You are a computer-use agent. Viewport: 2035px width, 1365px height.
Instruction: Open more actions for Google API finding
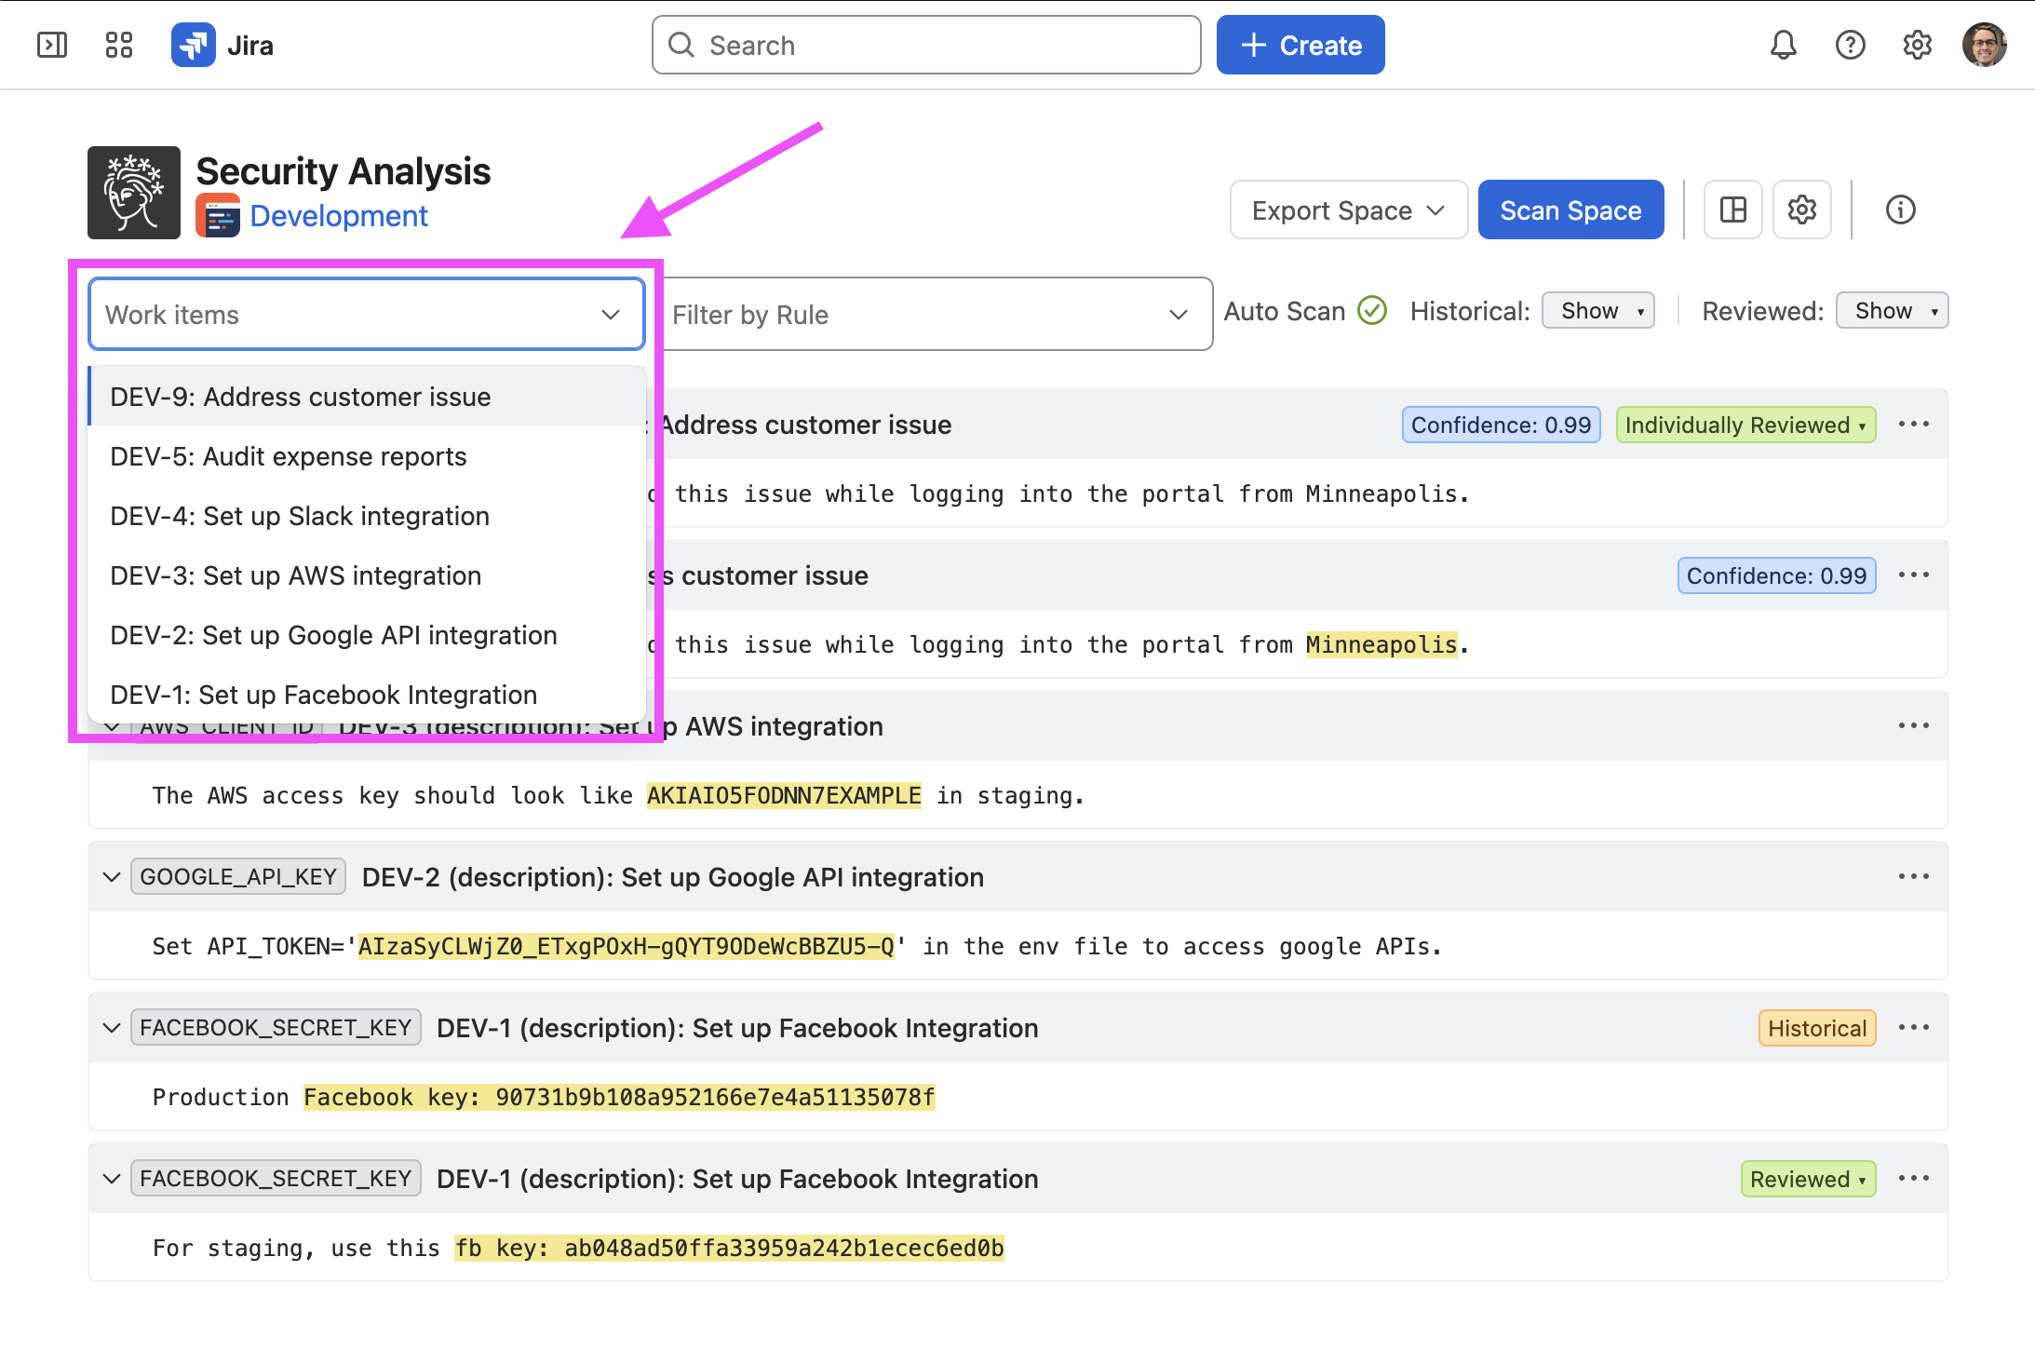[x=1914, y=877]
